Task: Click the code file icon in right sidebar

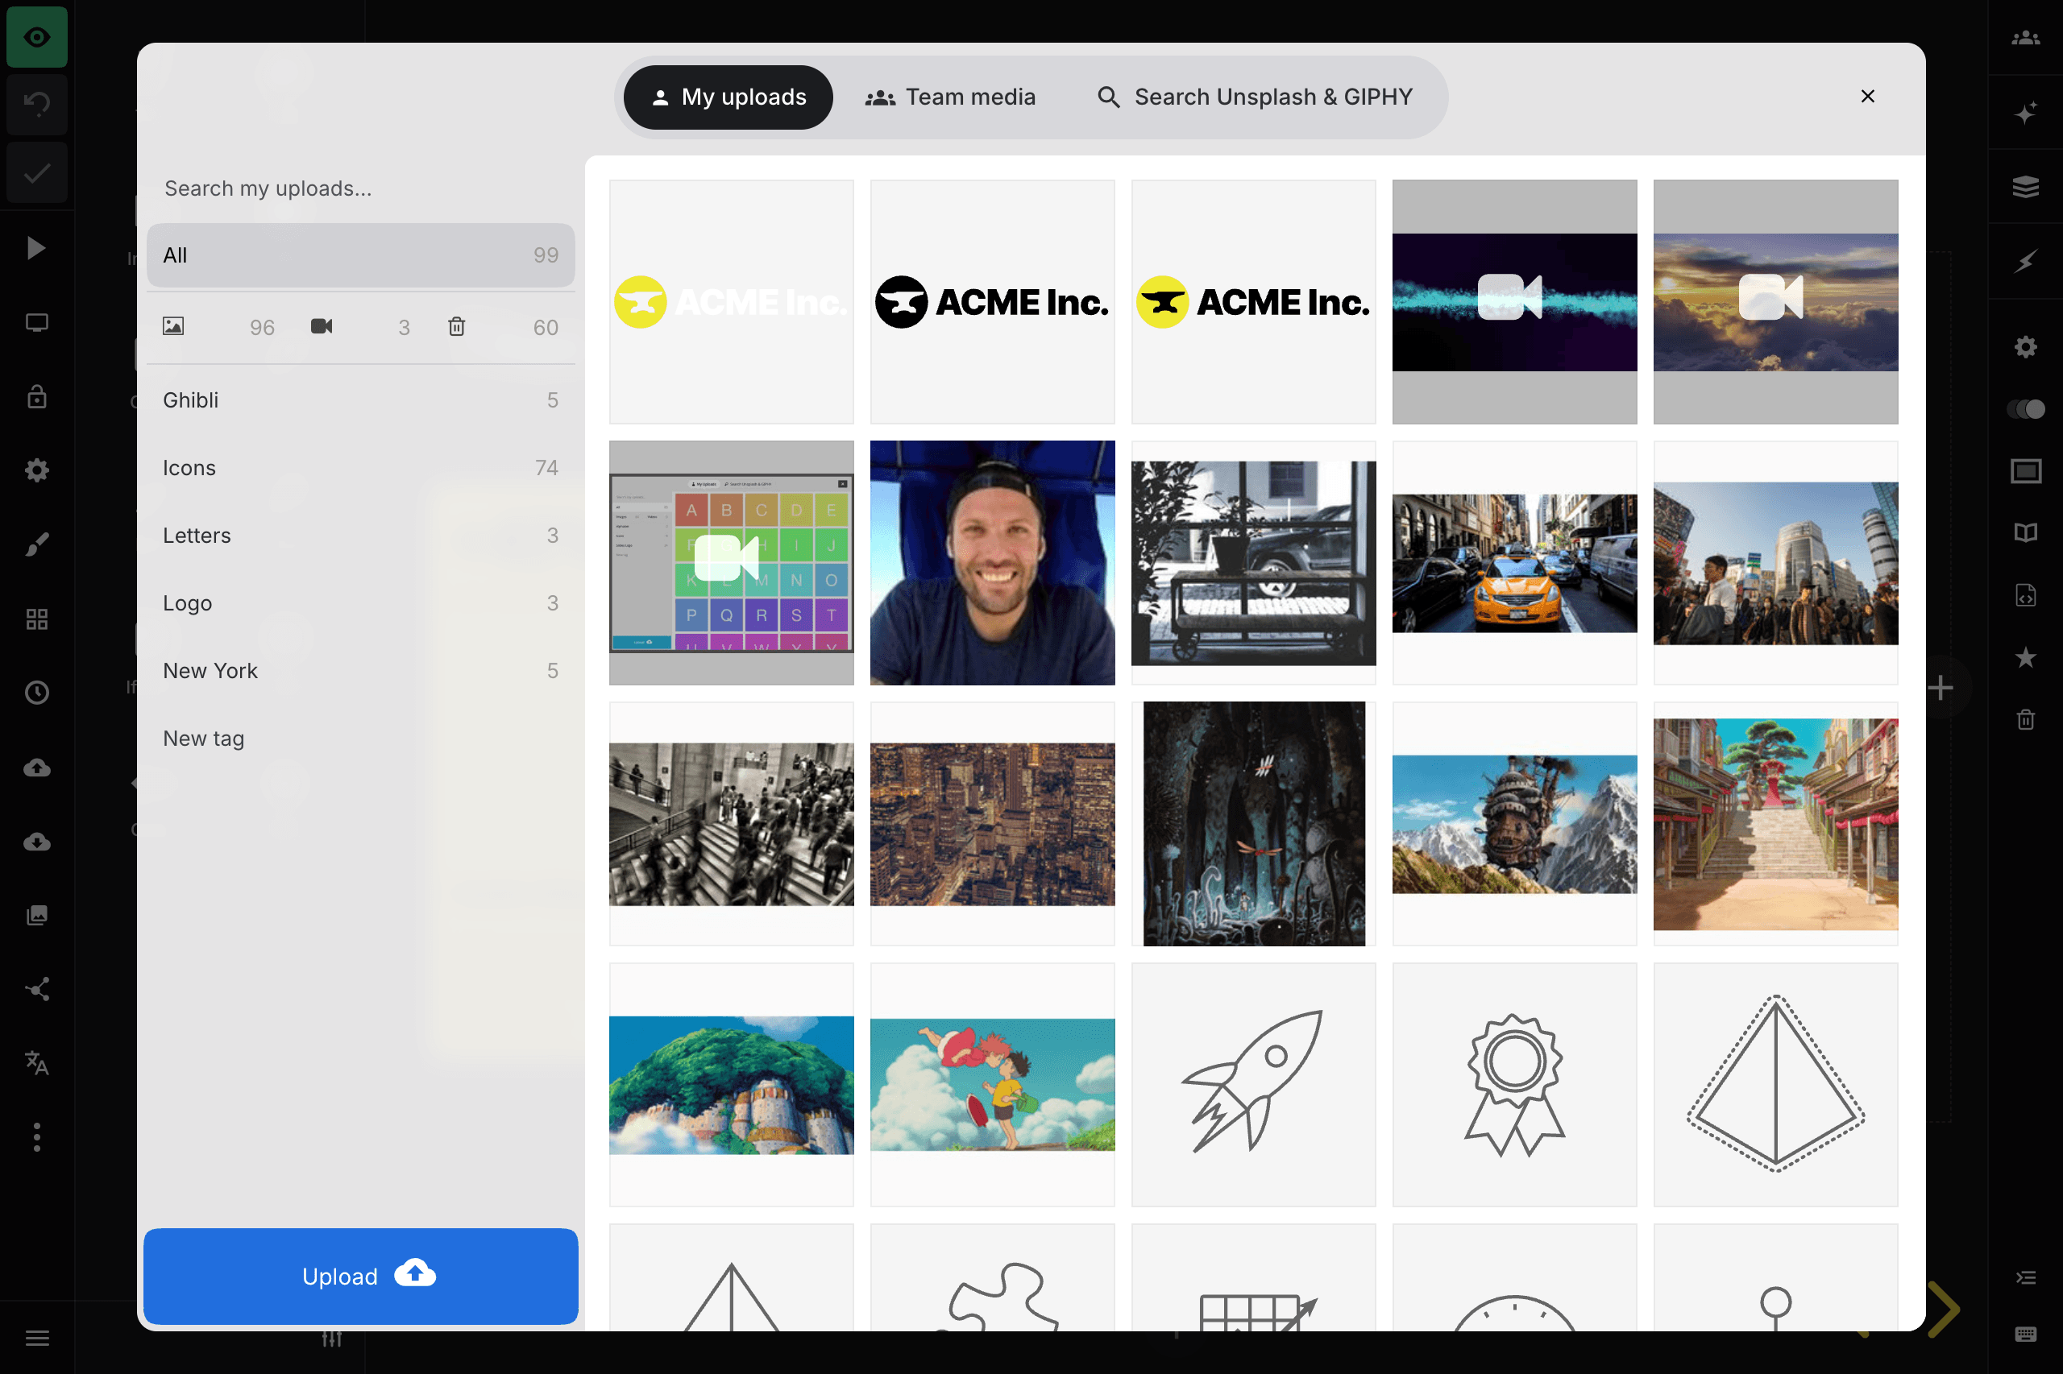Action: pos(2025,595)
